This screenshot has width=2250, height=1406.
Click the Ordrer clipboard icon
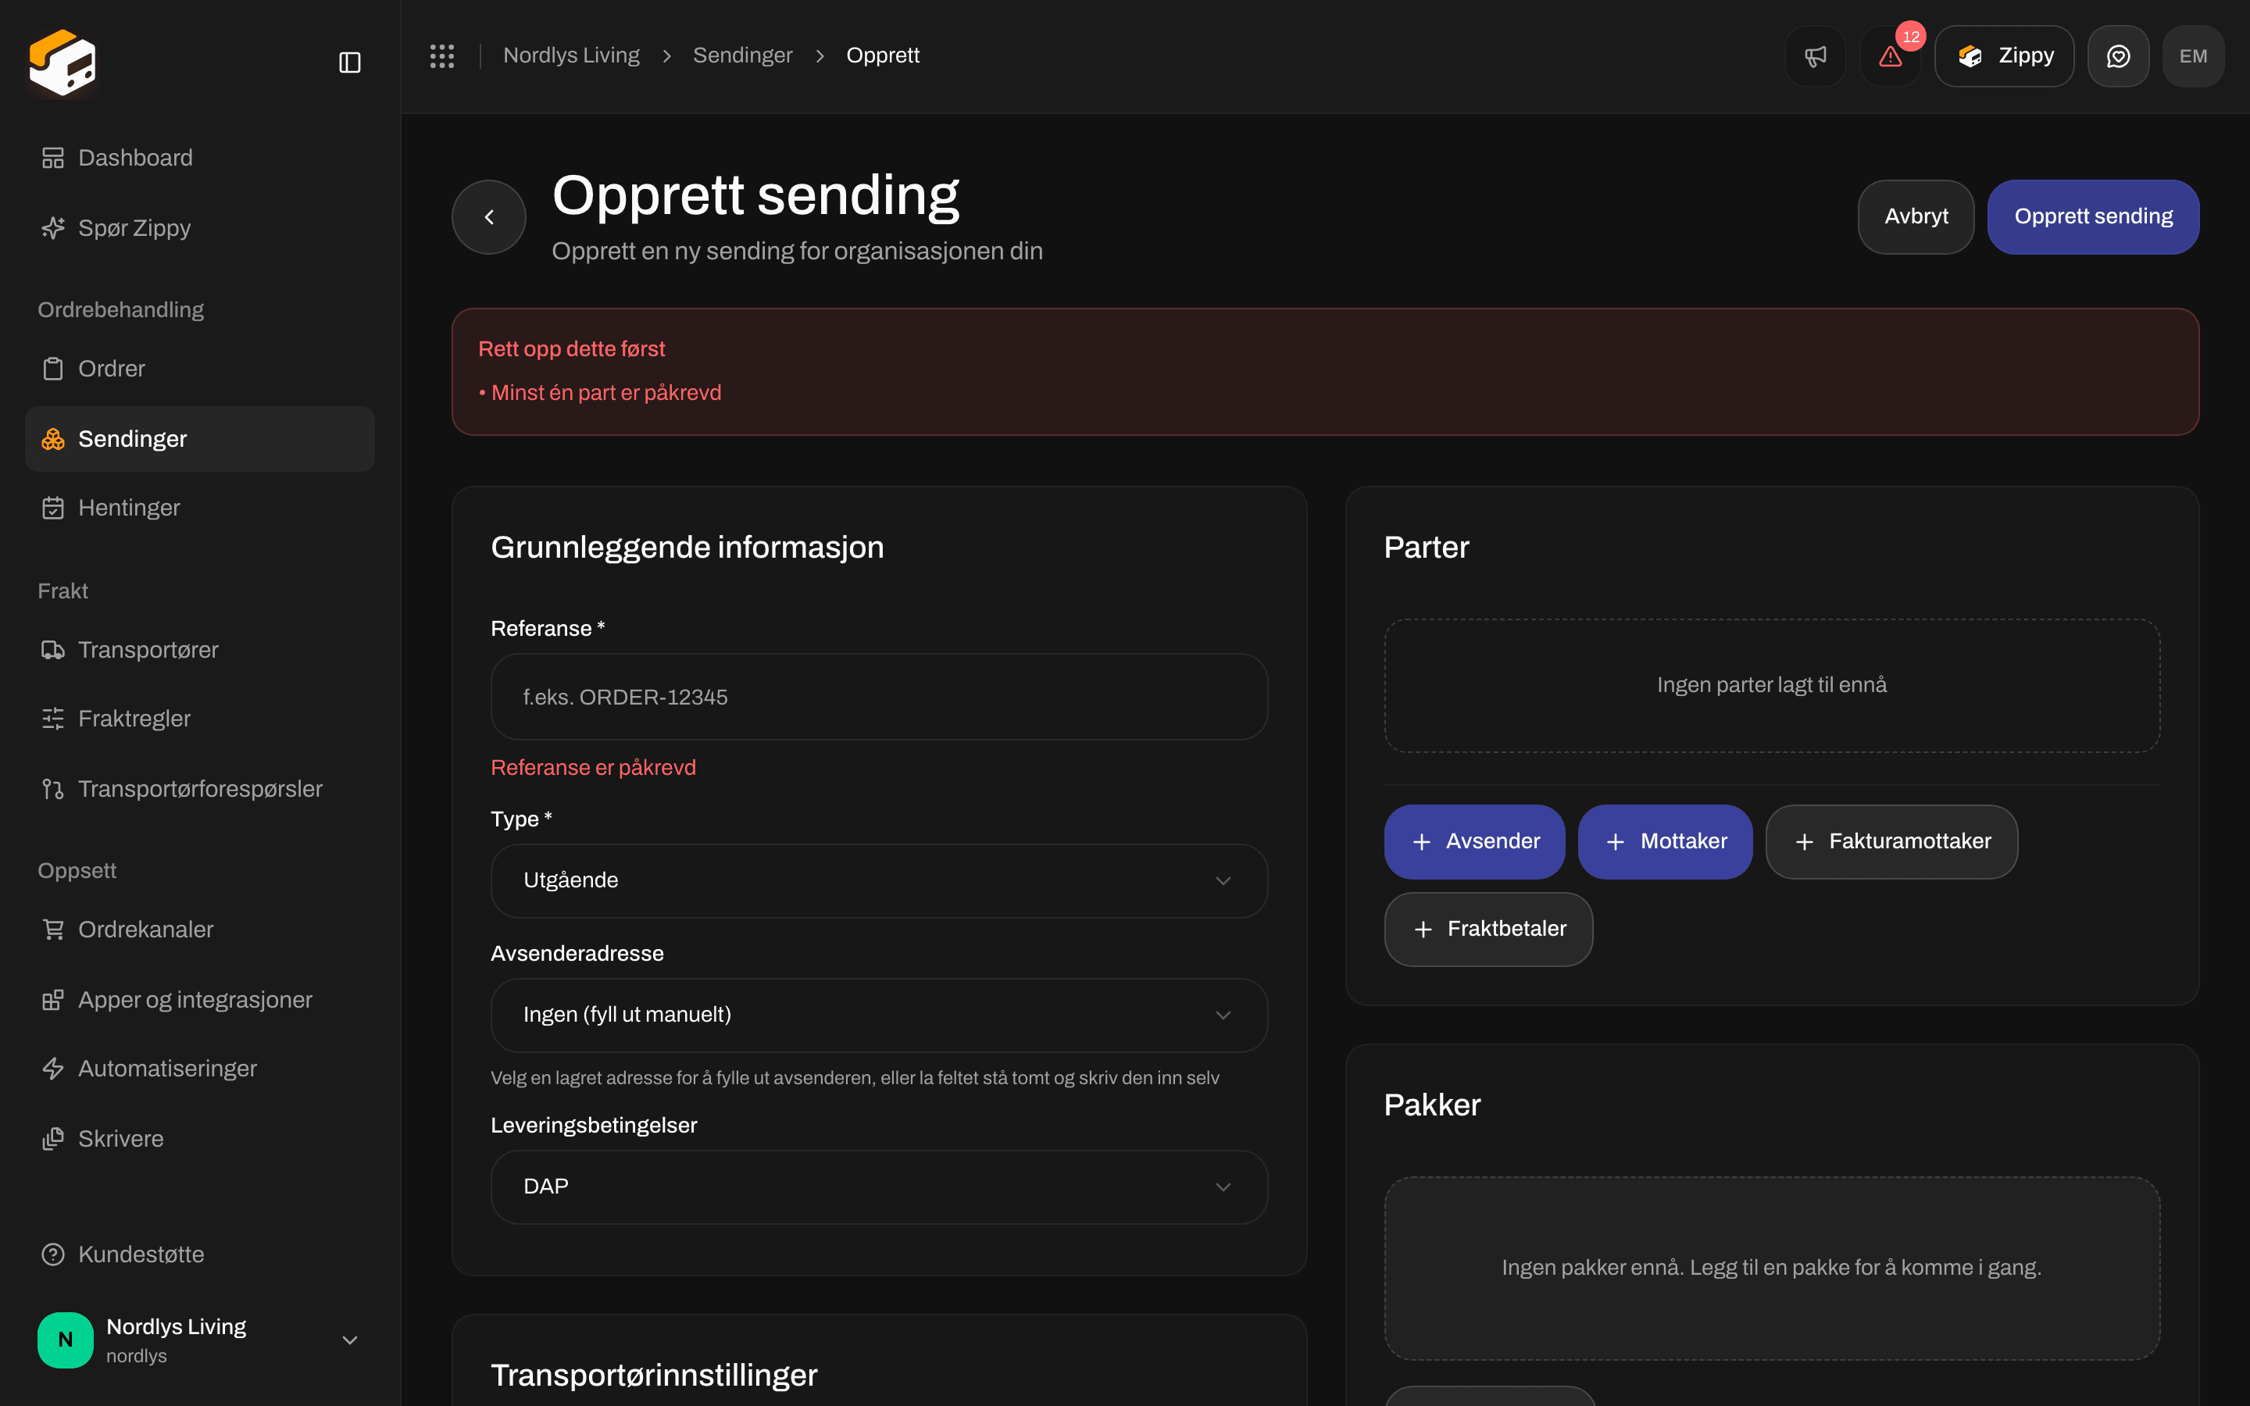coord(53,369)
